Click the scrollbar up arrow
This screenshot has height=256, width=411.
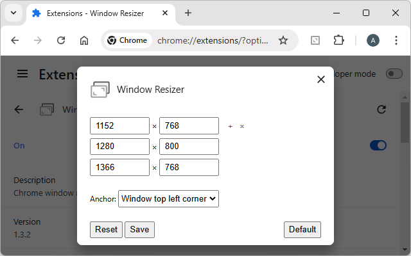tap(405, 97)
